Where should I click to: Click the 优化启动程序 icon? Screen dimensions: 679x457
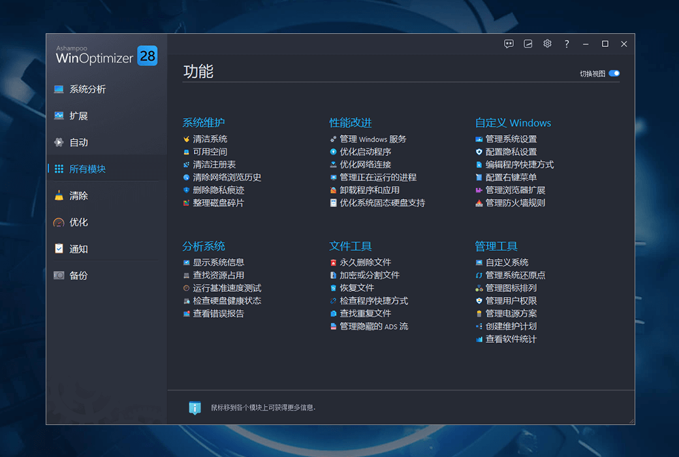(333, 151)
